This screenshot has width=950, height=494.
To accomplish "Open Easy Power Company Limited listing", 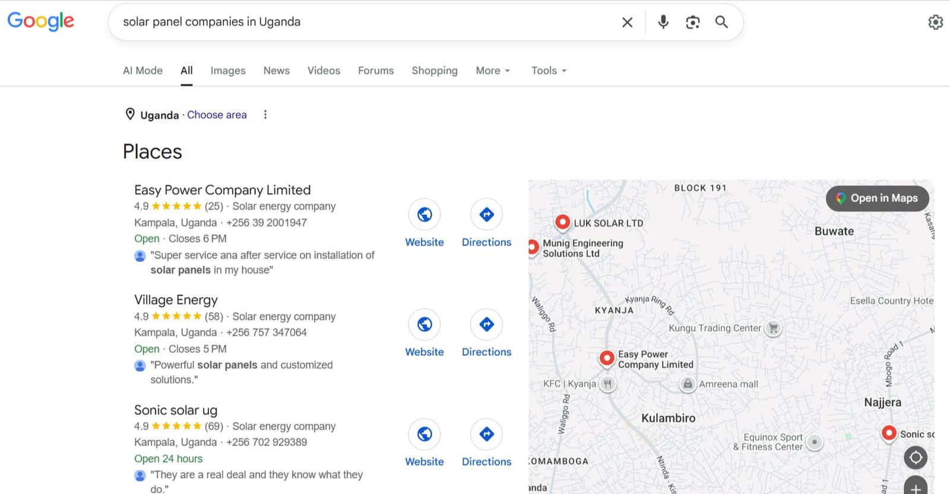I will [x=223, y=190].
